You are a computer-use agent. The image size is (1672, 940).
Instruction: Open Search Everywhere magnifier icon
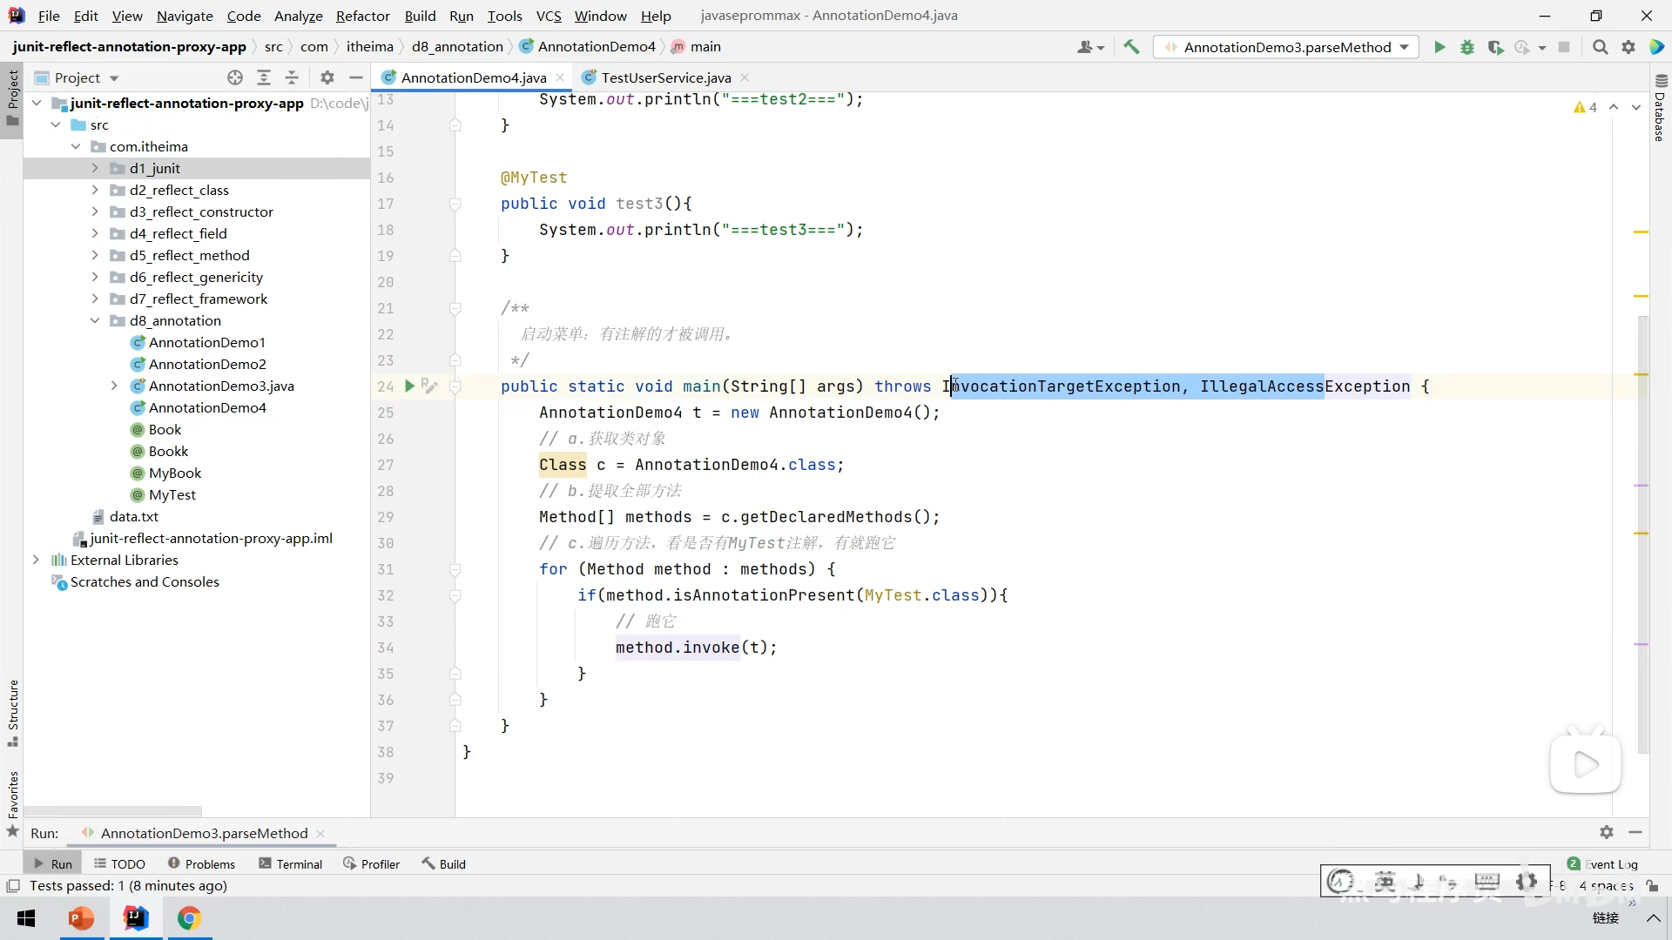coord(1600,47)
